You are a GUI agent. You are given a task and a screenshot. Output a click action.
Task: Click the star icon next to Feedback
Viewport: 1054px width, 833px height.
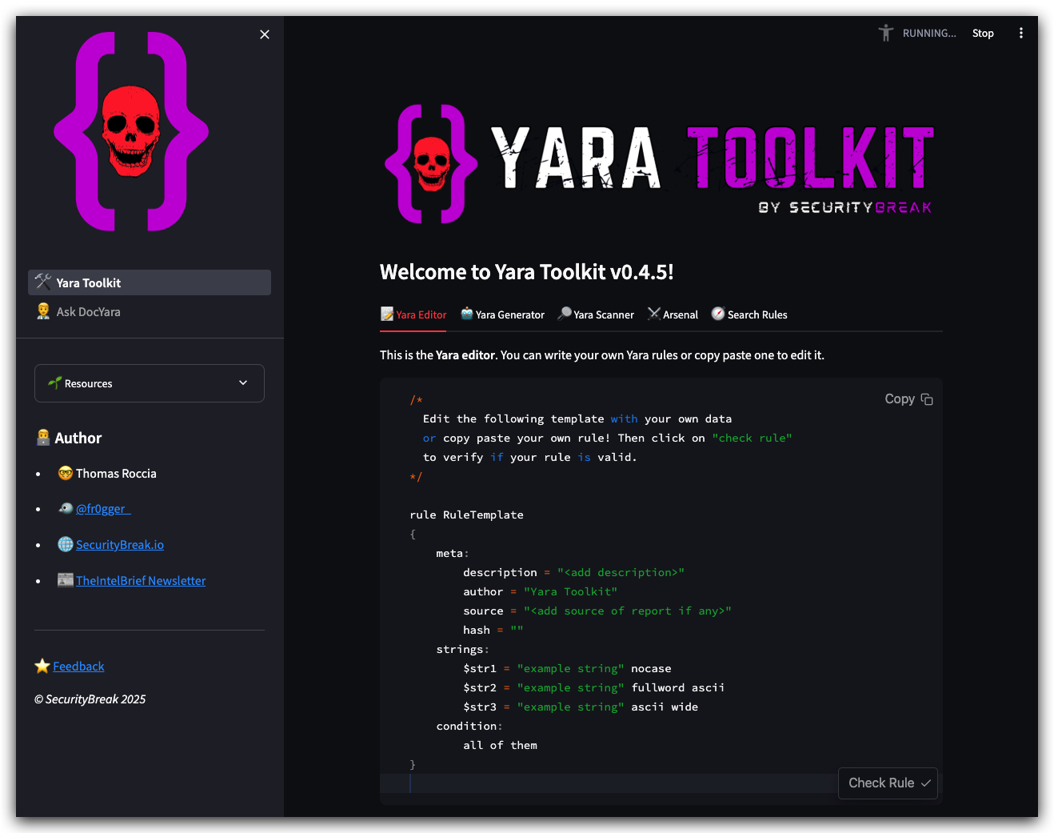coord(42,666)
